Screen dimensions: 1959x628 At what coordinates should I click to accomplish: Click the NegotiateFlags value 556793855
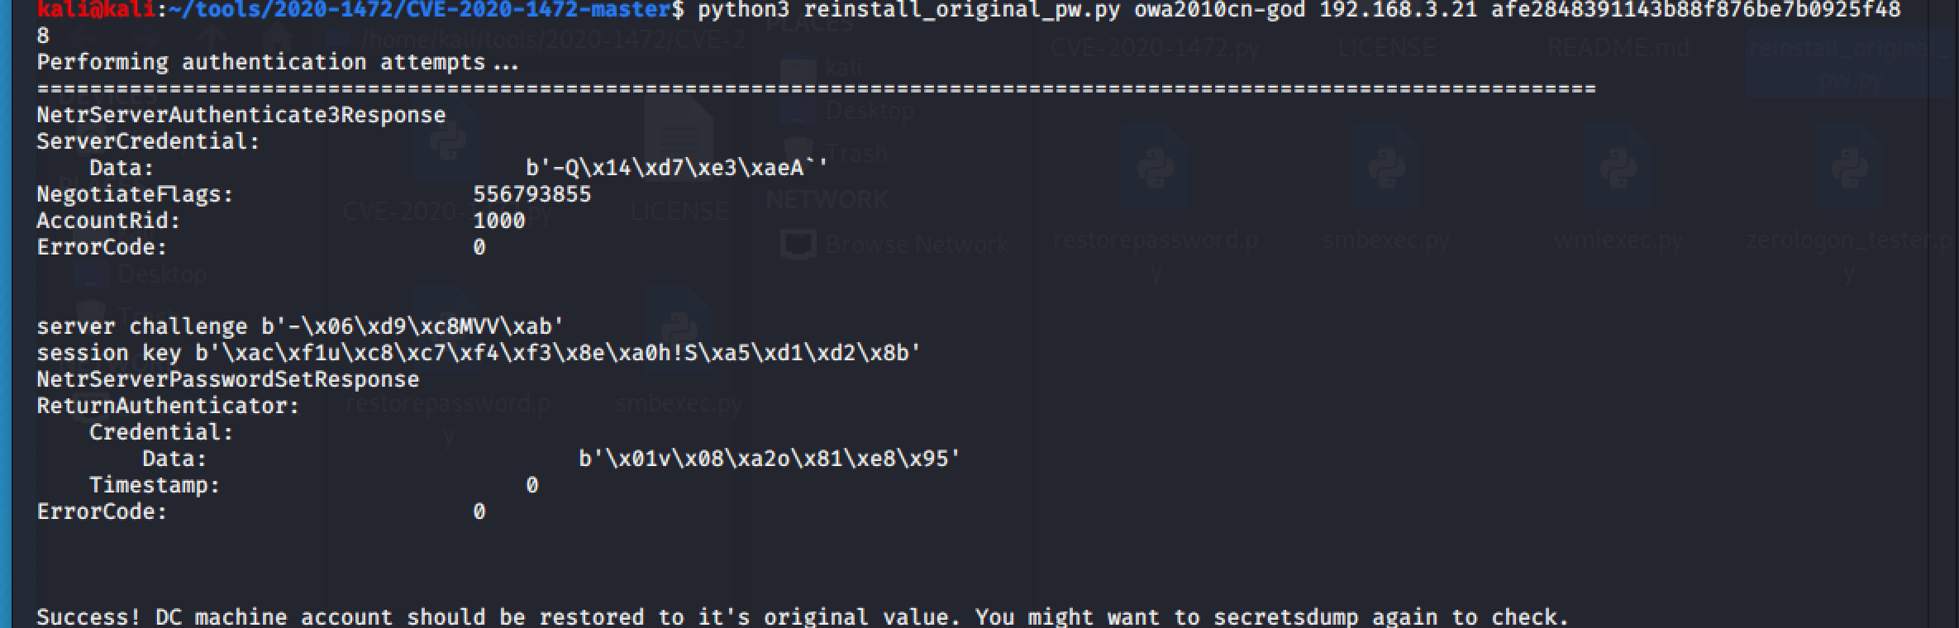(x=532, y=195)
